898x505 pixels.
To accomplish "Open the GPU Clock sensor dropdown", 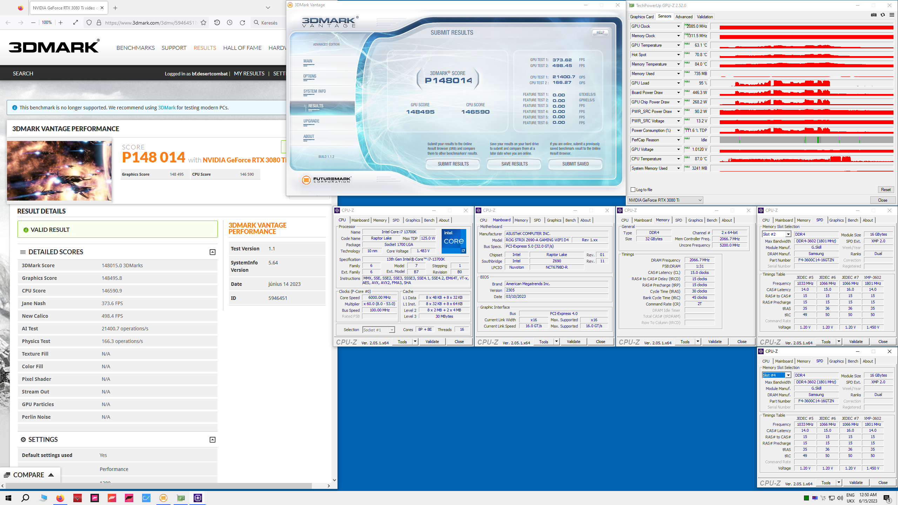I will (678, 26).
